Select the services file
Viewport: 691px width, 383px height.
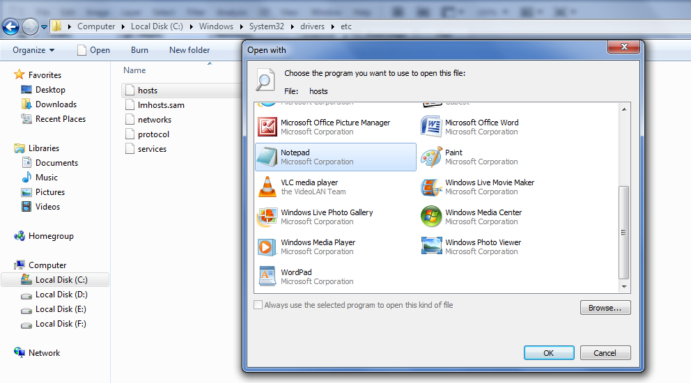pos(152,149)
